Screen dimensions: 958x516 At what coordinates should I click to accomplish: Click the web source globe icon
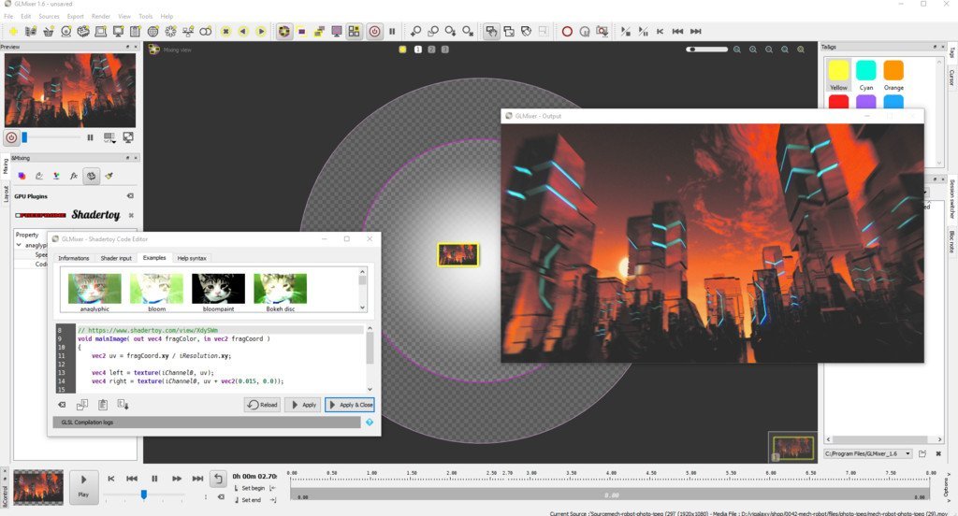pos(152,31)
